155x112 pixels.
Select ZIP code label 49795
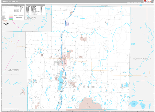click(x=82, y=18)
